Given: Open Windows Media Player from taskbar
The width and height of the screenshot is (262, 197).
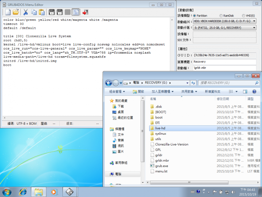Looking at the screenshot, I should pyautogui.click(x=54, y=192).
